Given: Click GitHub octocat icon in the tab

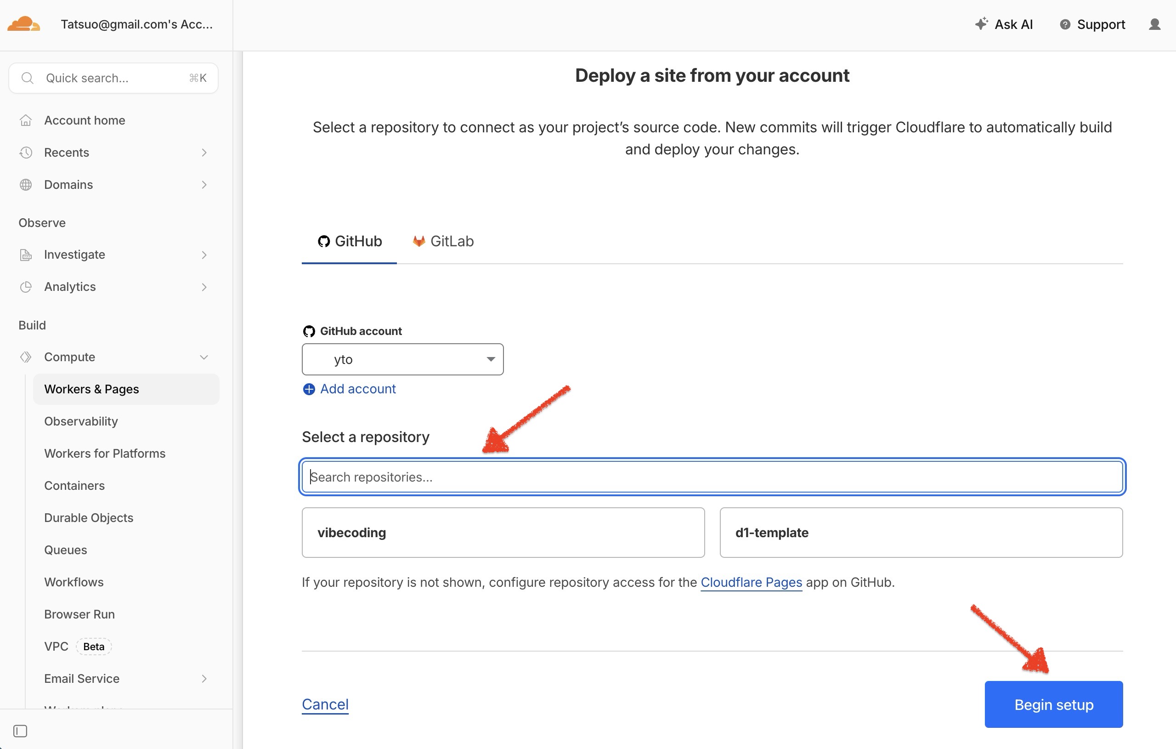Looking at the screenshot, I should (323, 241).
